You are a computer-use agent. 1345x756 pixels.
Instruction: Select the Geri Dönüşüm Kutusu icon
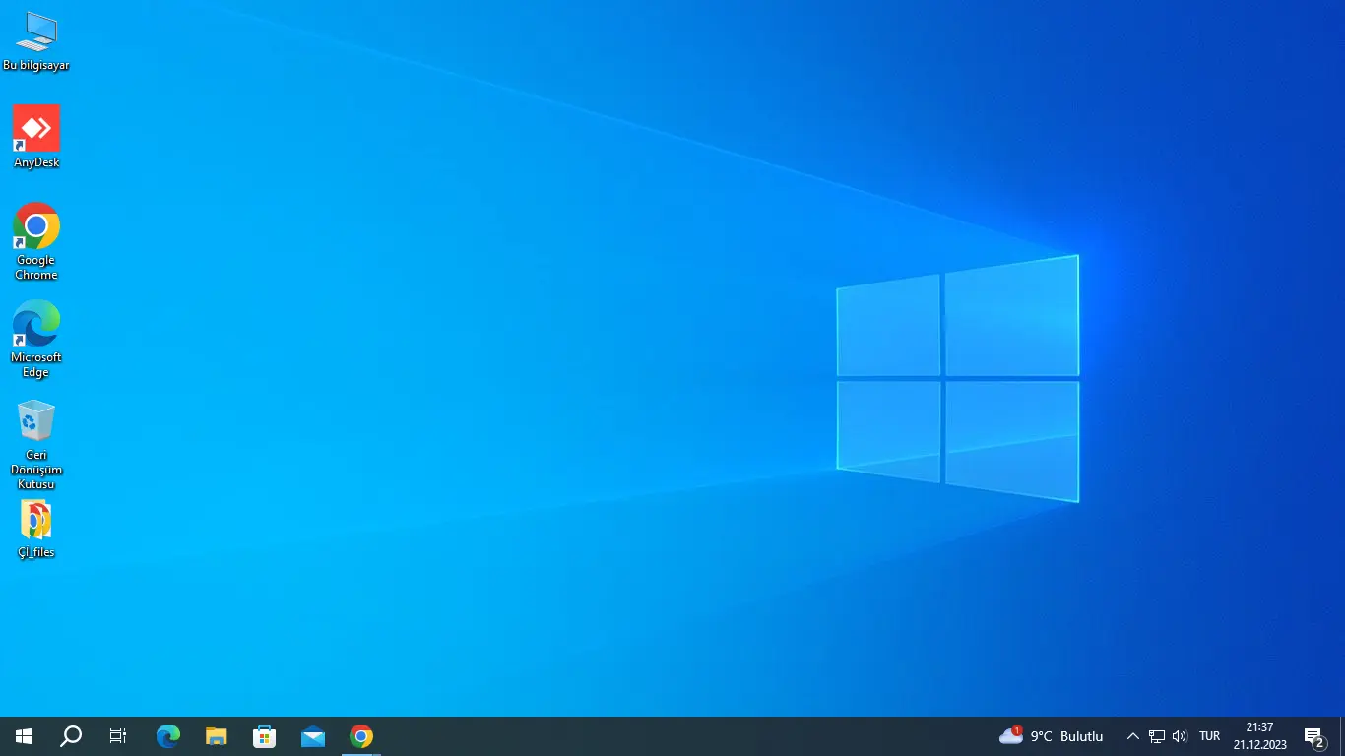pos(36,444)
